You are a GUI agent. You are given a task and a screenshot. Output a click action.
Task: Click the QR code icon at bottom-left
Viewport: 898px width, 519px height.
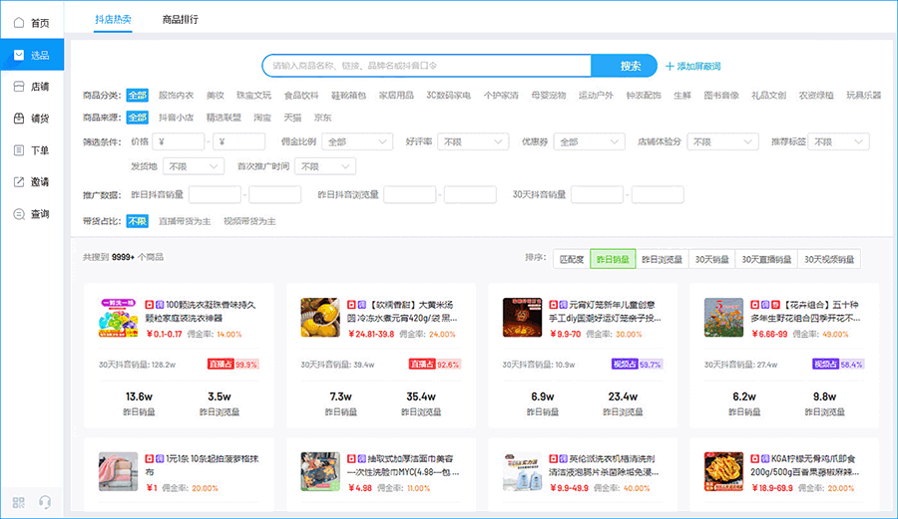pyautogui.click(x=19, y=502)
